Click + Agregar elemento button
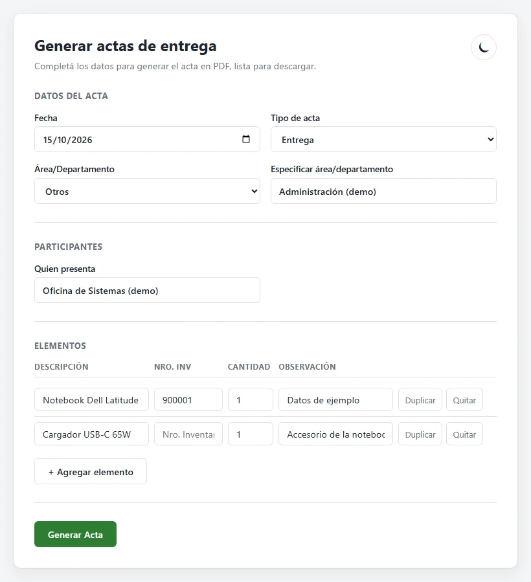 click(91, 472)
